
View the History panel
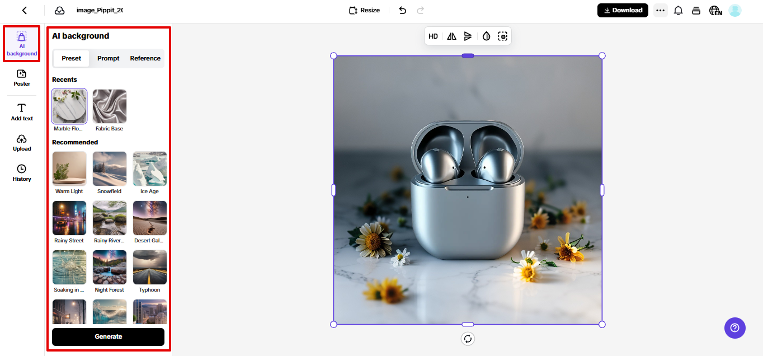[x=21, y=172]
